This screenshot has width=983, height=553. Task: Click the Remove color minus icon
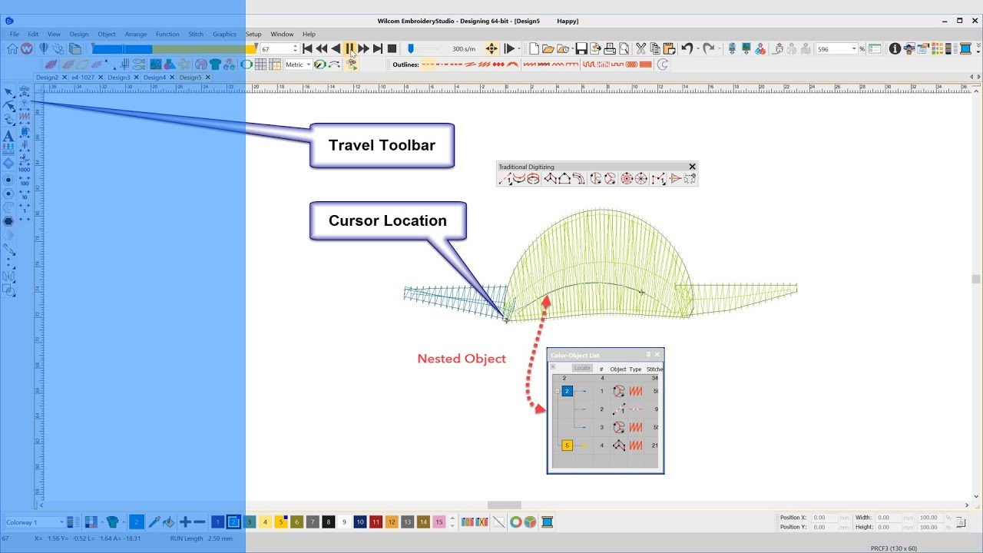(200, 522)
